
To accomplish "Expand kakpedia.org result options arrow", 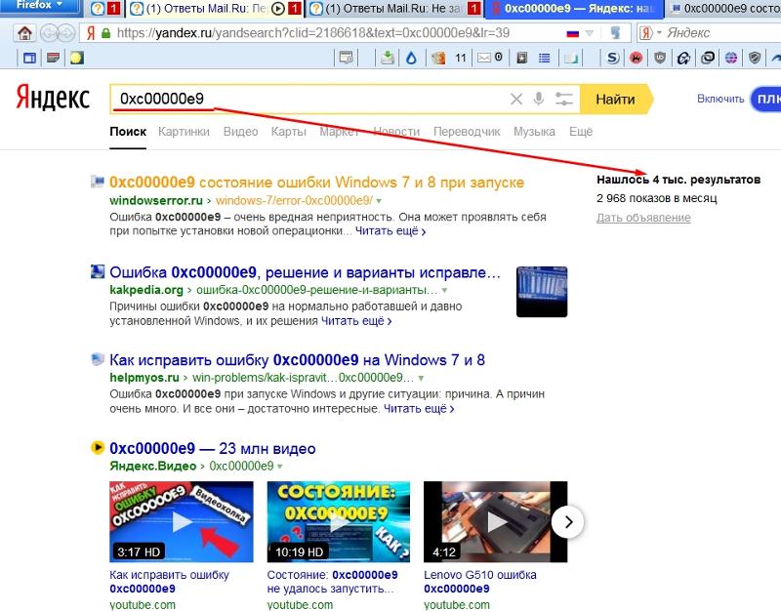I will click(444, 290).
